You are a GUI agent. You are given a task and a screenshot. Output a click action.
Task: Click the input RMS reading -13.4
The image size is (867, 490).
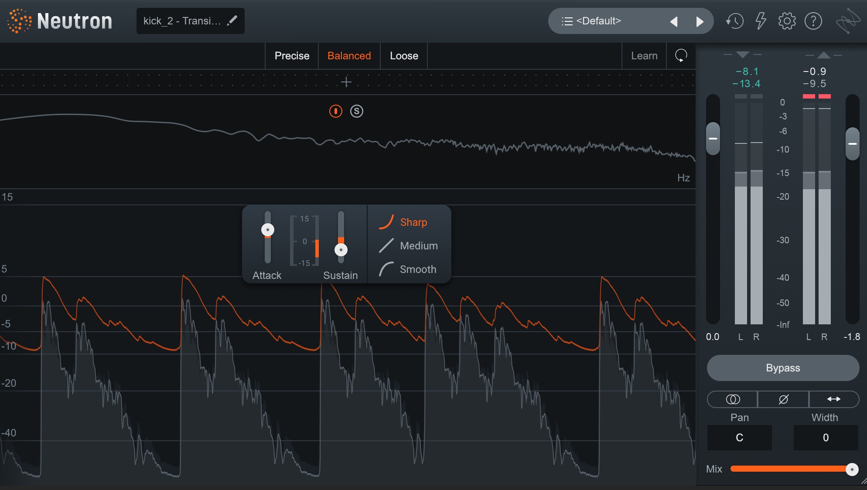tap(747, 83)
